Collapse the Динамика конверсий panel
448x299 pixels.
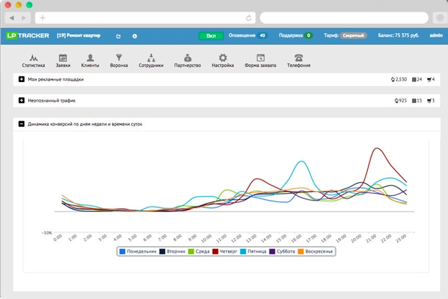pos(22,124)
